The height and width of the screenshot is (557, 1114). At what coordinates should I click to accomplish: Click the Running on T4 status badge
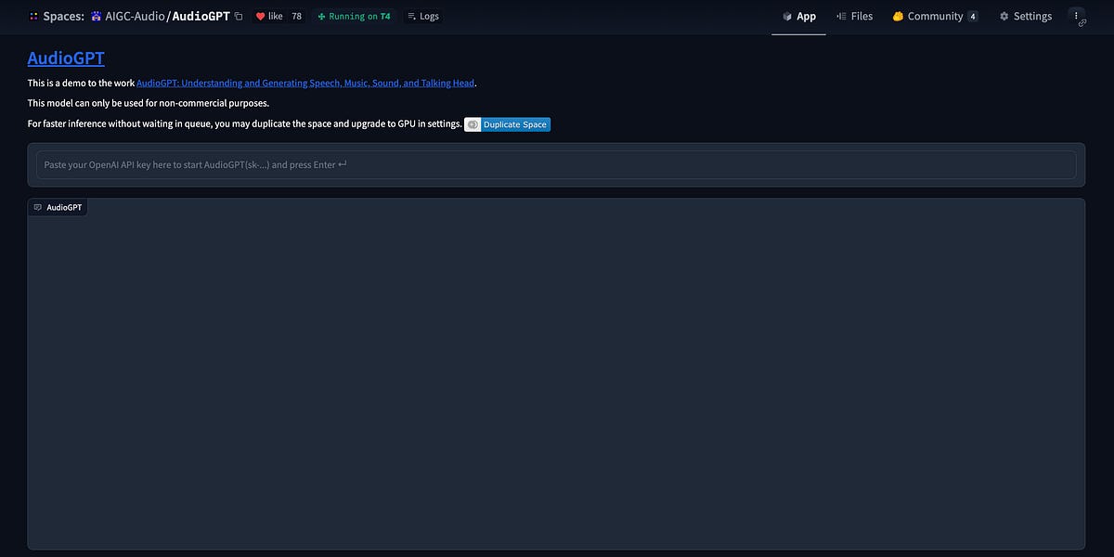tap(353, 16)
